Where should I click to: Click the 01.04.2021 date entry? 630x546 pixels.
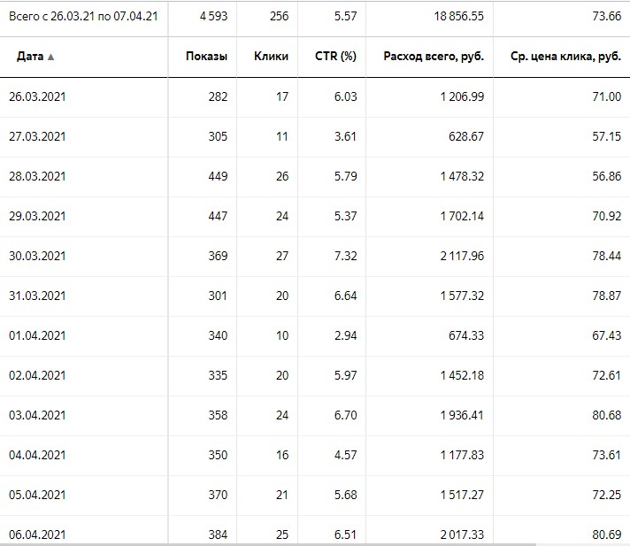[36, 335]
